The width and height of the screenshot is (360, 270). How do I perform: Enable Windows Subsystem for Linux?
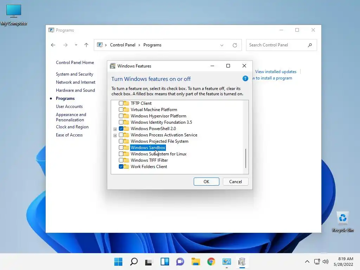click(x=121, y=154)
